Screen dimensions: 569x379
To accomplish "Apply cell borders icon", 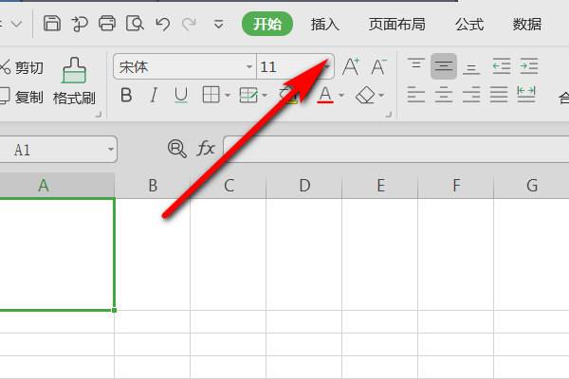I will pos(211,95).
